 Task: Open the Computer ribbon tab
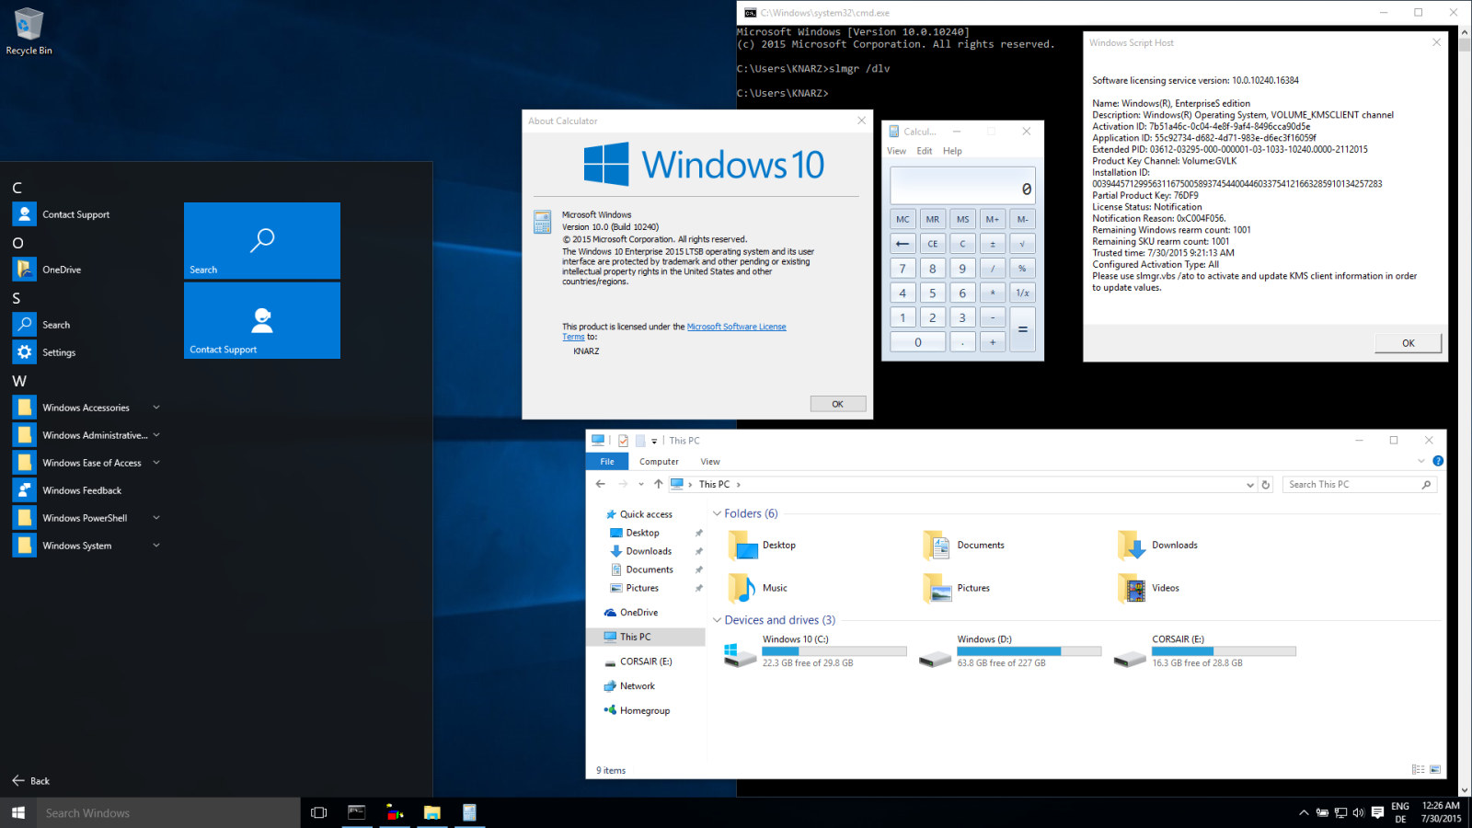click(x=659, y=461)
